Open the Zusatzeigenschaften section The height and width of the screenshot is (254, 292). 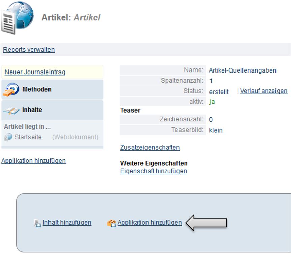tap(150, 147)
